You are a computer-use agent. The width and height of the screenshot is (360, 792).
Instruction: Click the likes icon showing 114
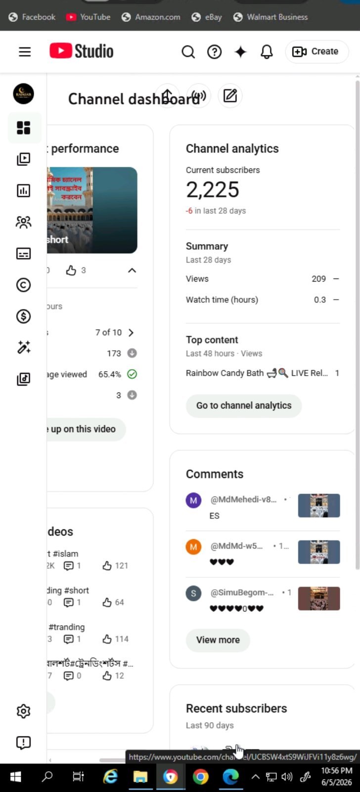point(107,639)
